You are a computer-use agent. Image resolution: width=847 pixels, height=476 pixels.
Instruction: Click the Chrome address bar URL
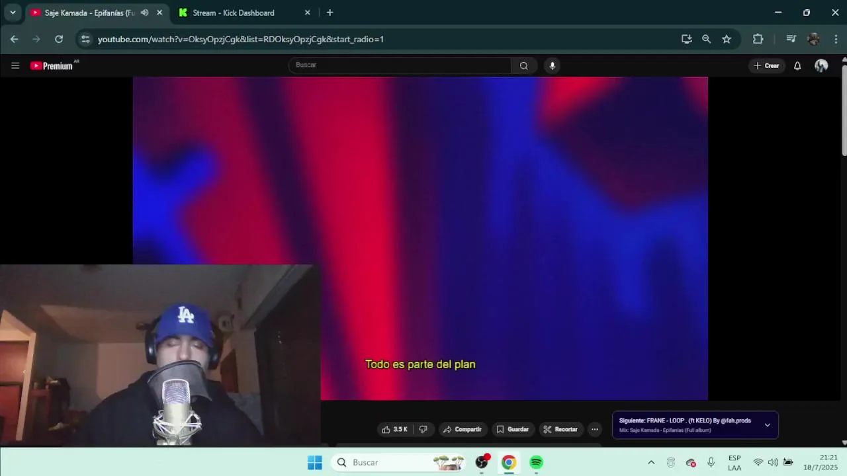(241, 39)
